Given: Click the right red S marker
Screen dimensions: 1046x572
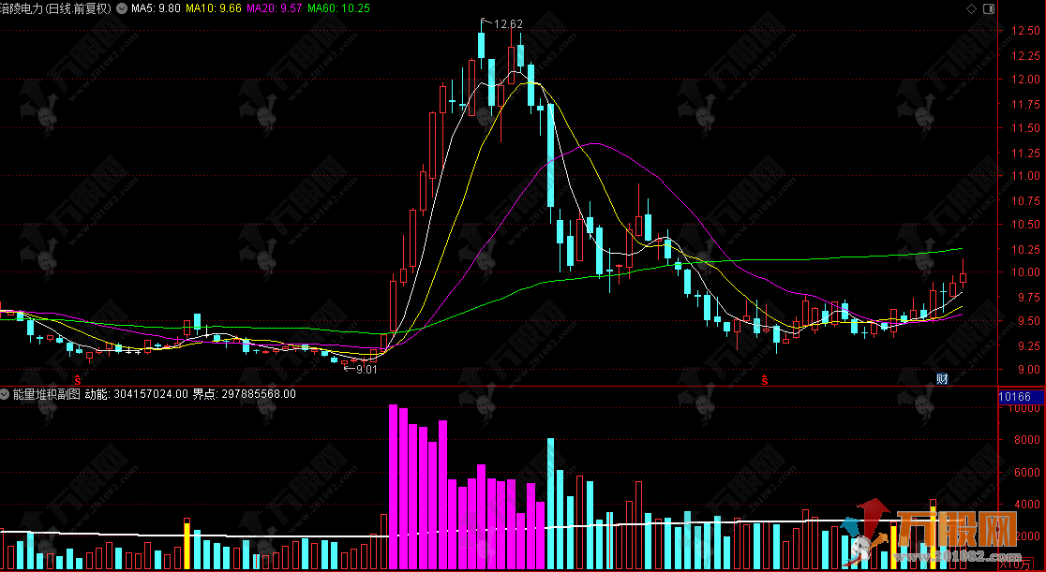Looking at the screenshot, I should tap(765, 379).
